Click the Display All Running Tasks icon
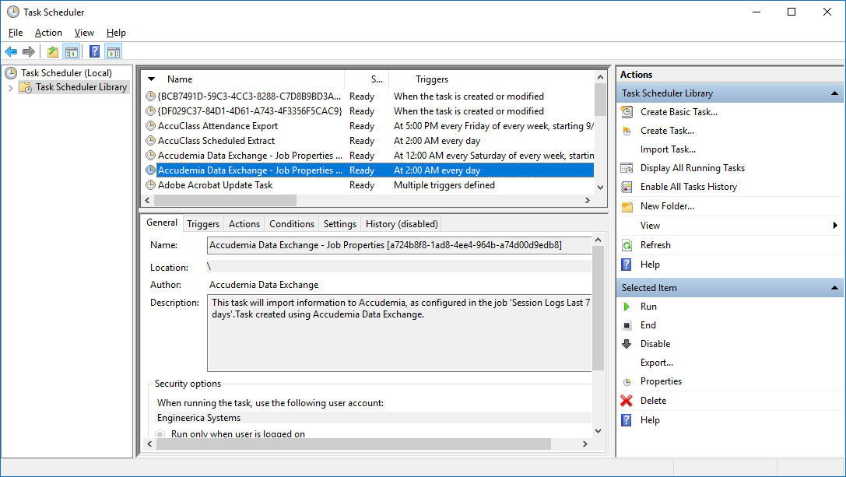Viewport: 846px width, 477px height. click(x=627, y=168)
